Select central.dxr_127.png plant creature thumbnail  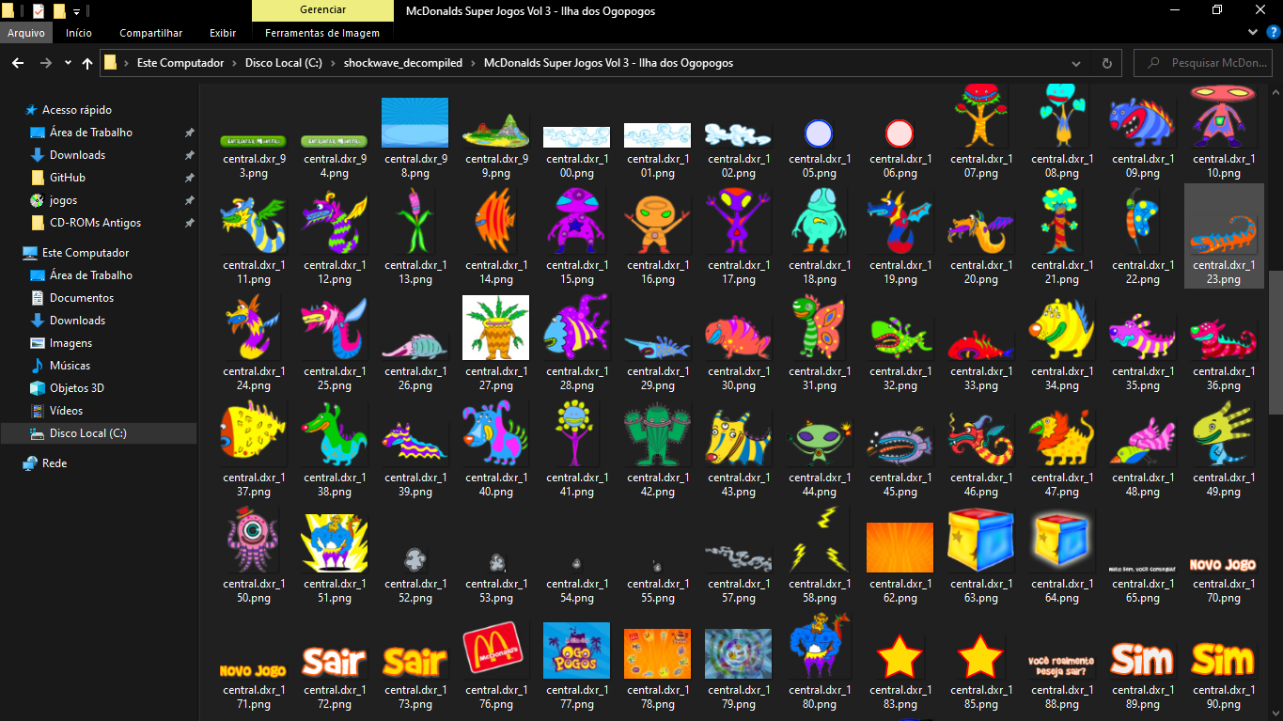point(496,327)
